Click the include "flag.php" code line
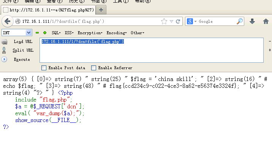Screen dimensions: 272x165 (44, 100)
